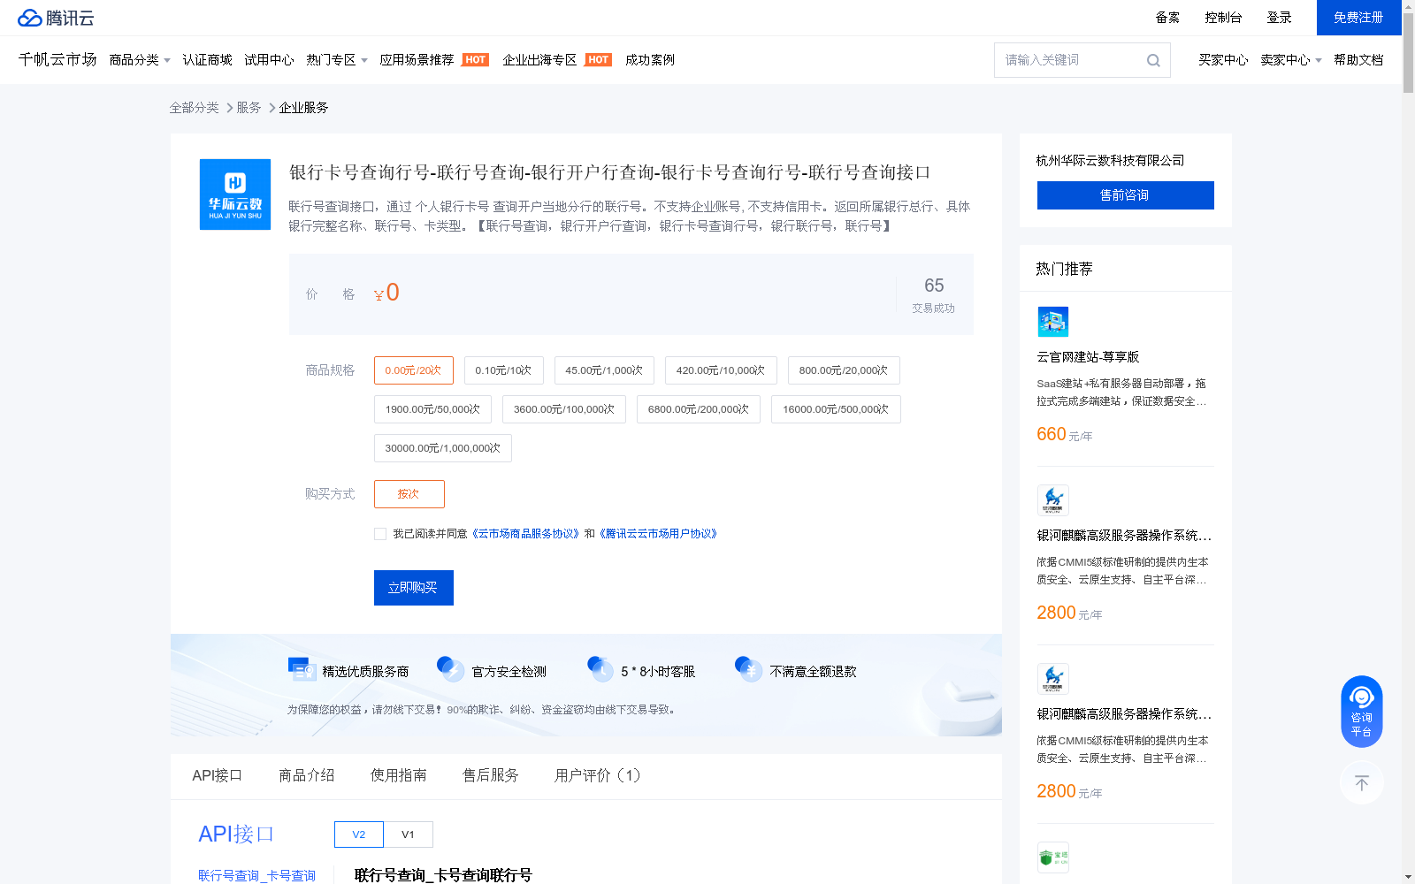This screenshot has height=884, width=1415.
Task: Open 联行号查询_卡号查询 API link
Action: pyautogui.click(x=256, y=875)
